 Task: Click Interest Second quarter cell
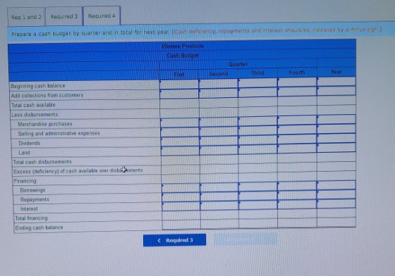(220, 206)
